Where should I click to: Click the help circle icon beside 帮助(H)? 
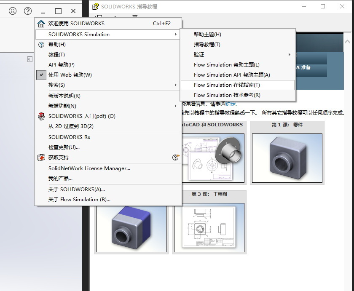(41, 45)
